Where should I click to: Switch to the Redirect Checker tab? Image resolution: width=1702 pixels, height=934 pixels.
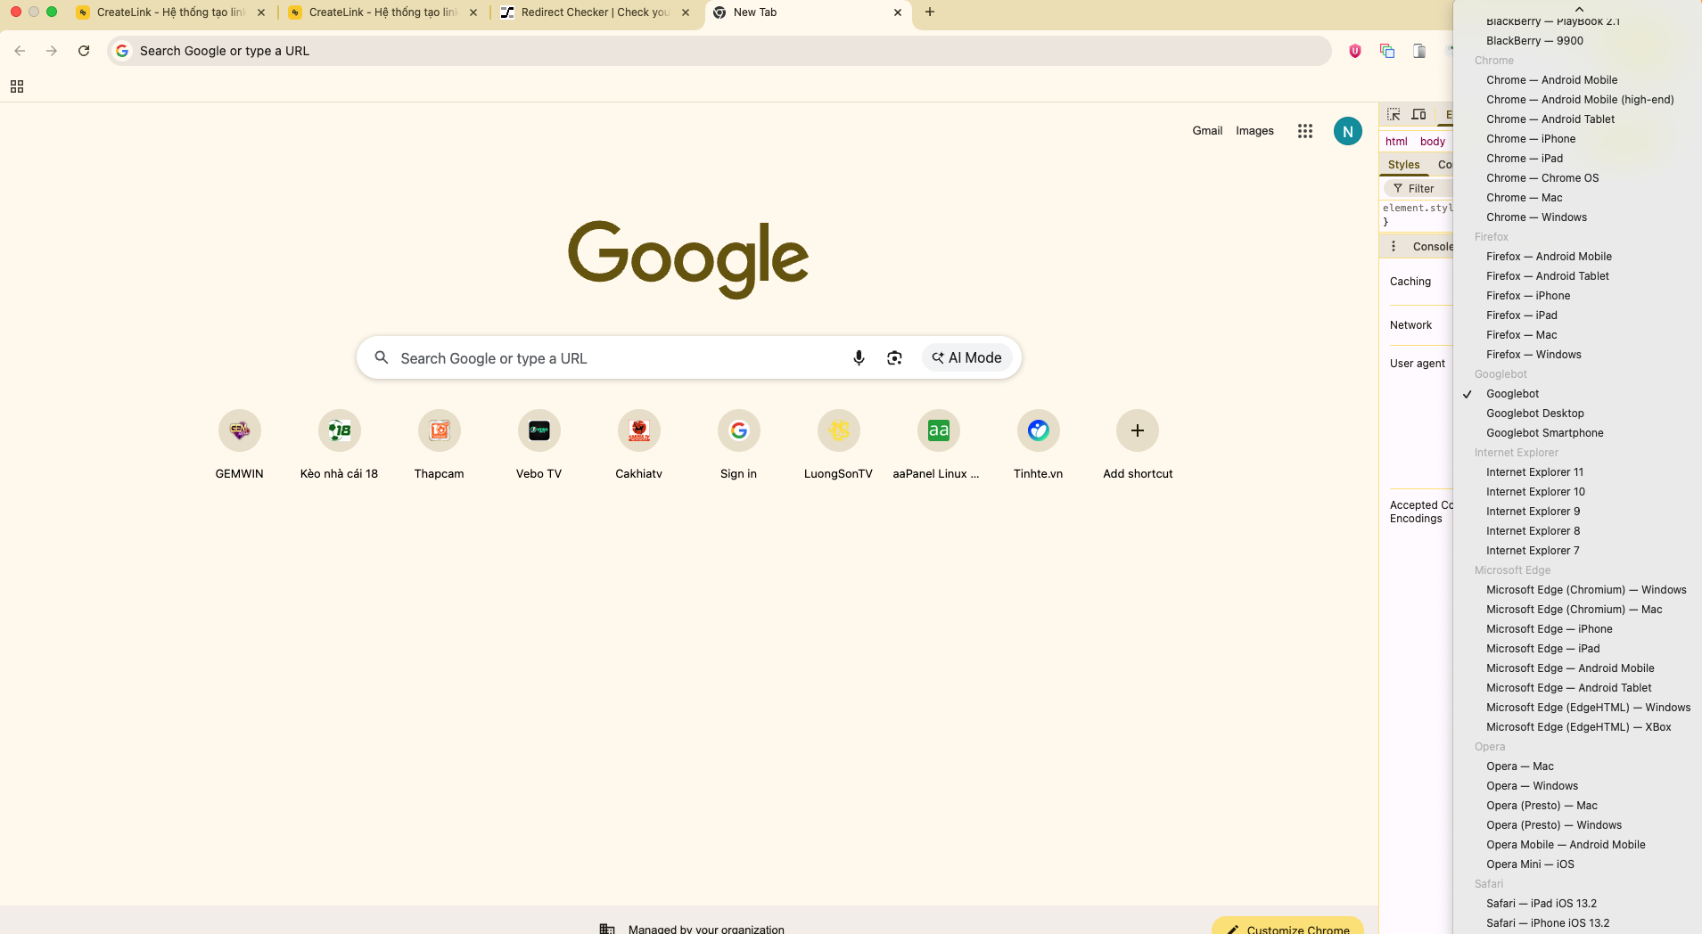pos(596,12)
